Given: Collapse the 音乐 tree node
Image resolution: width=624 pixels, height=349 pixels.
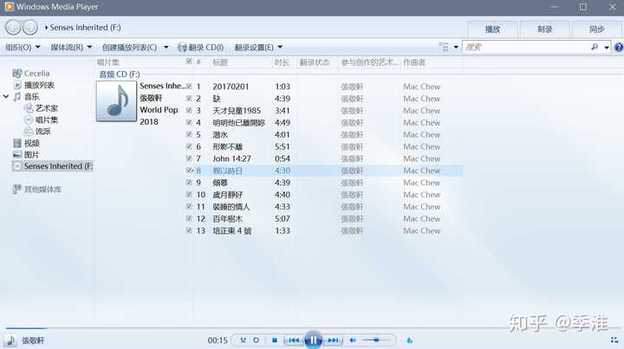Looking at the screenshot, I should tap(6, 97).
